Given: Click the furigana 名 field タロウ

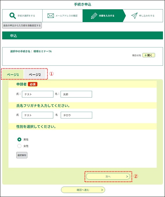Looking at the screenshot, I should (76, 115).
